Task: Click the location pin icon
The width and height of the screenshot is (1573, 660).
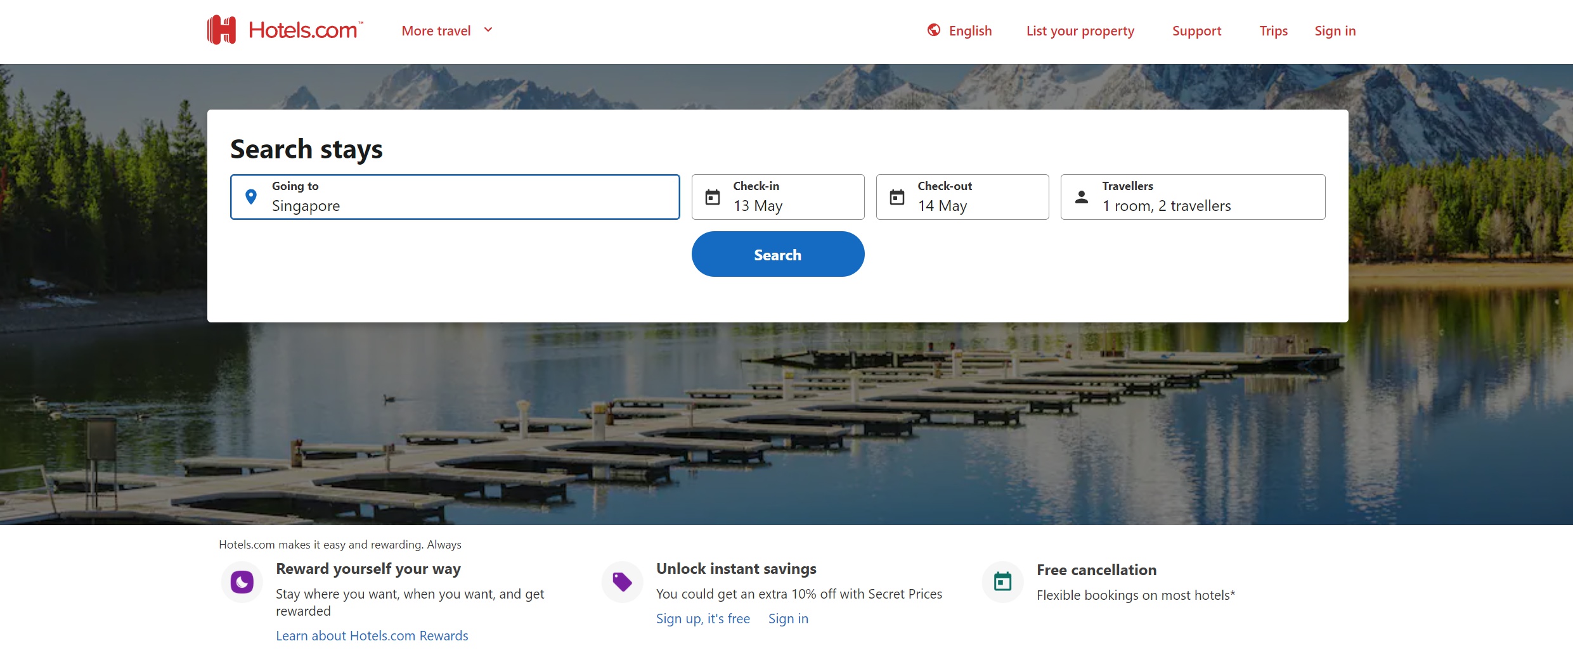Action: coord(251,197)
